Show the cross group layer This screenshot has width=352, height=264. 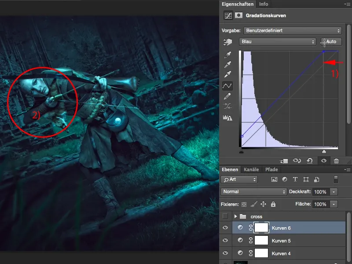[225, 216]
